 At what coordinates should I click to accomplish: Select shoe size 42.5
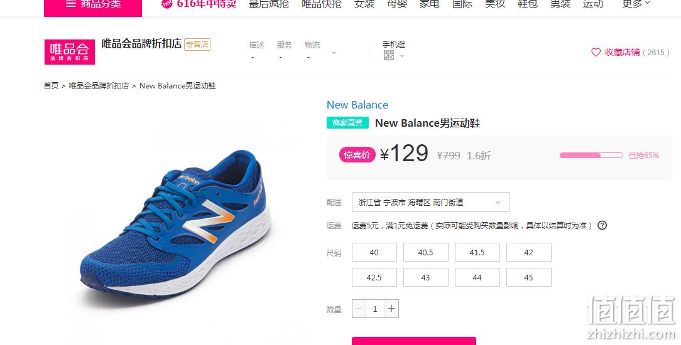[x=374, y=277]
